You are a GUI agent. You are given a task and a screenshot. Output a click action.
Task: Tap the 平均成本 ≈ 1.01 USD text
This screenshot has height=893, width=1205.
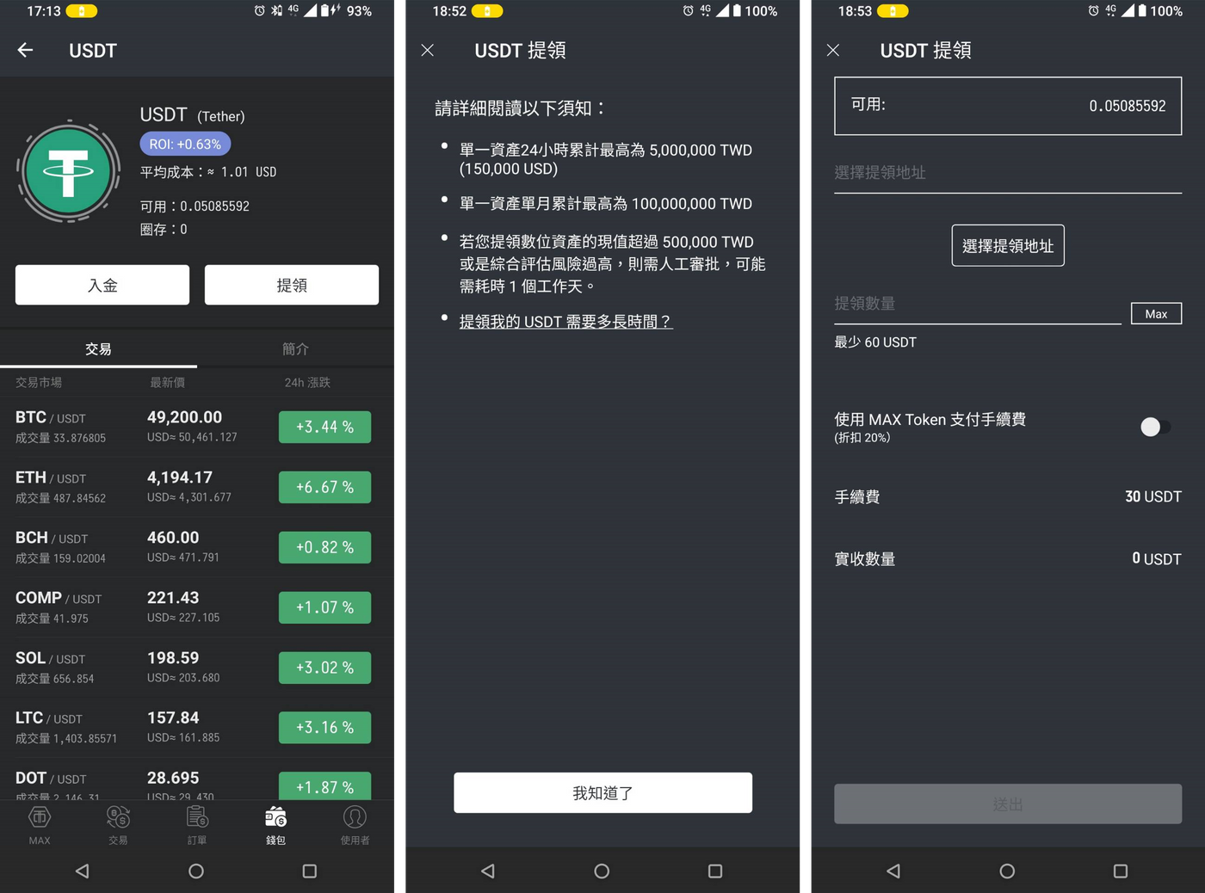[208, 172]
